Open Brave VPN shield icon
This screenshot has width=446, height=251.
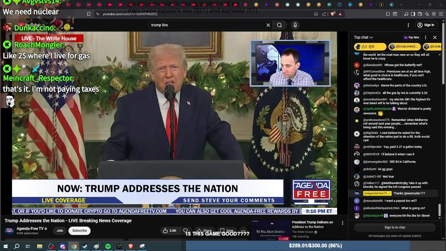[x=434, y=14]
